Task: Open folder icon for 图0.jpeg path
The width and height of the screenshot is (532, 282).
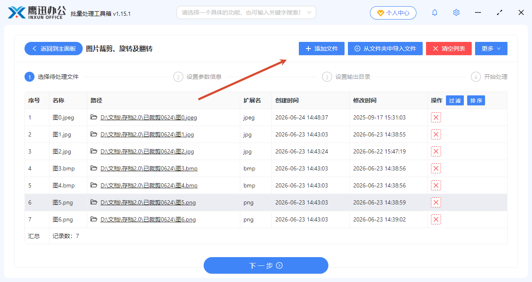Action: coord(94,117)
